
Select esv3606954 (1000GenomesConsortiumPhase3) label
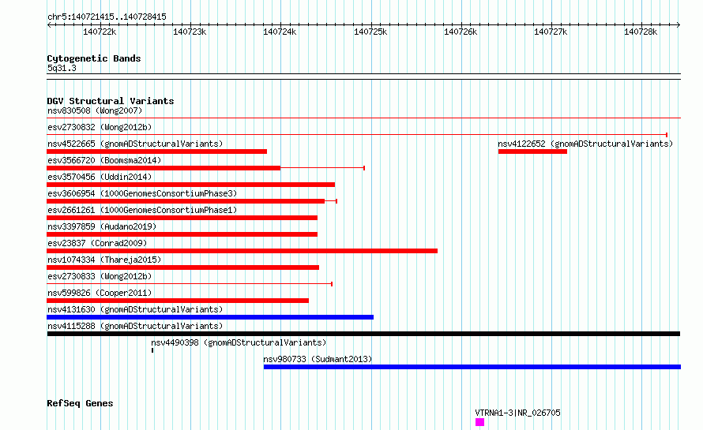tap(142, 193)
